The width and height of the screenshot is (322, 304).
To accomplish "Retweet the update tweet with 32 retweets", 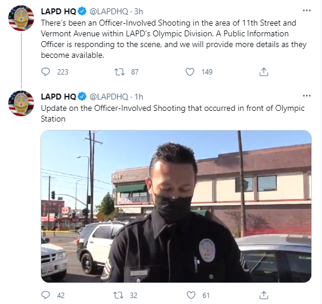I will 119,295.
